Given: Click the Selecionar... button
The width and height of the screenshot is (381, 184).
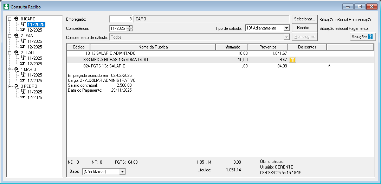Looking at the screenshot, I should coord(305,19).
